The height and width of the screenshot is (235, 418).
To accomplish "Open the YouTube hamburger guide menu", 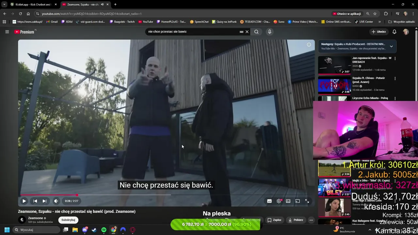I will [7, 32].
